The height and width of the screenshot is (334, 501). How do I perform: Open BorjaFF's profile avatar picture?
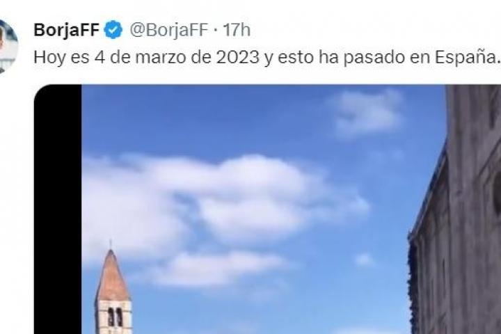7,47
